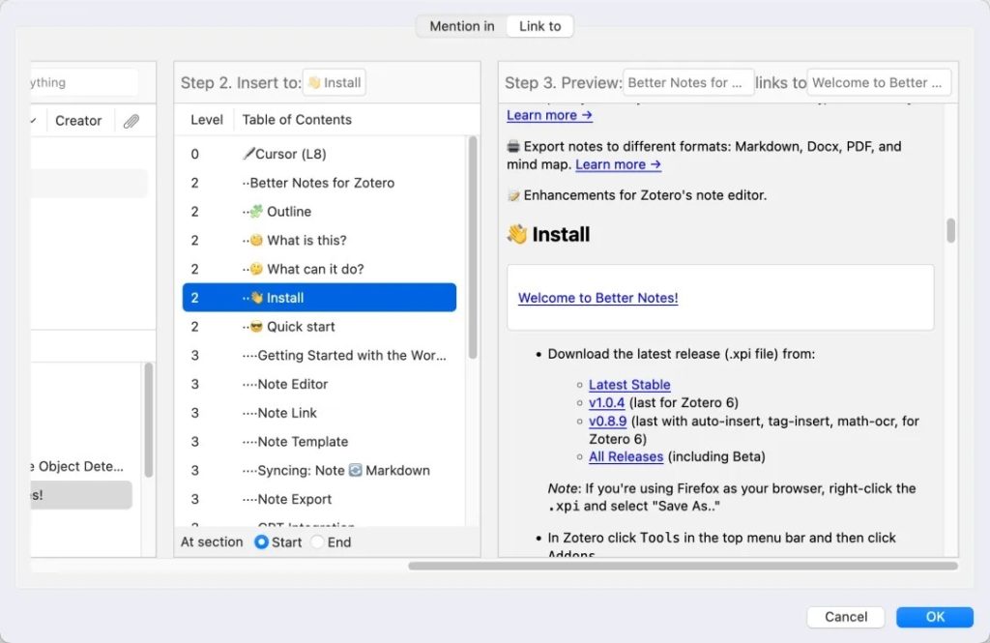Click the emoji beside What is this?
The width and height of the screenshot is (990, 643).
pos(256,241)
